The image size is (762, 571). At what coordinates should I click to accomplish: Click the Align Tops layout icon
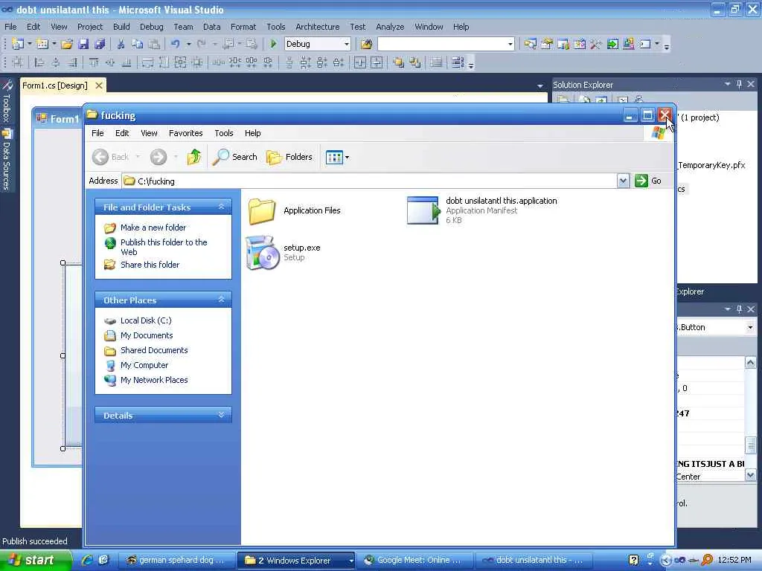pyautogui.click(x=94, y=62)
